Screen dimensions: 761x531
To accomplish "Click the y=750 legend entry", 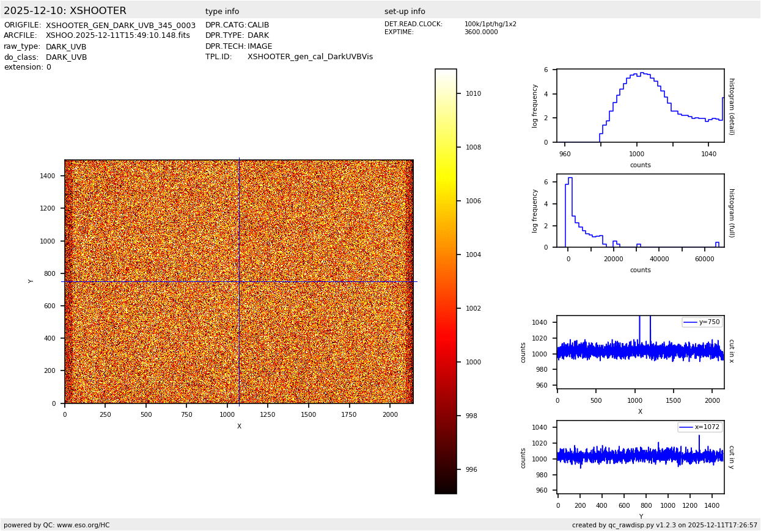I will (x=702, y=322).
